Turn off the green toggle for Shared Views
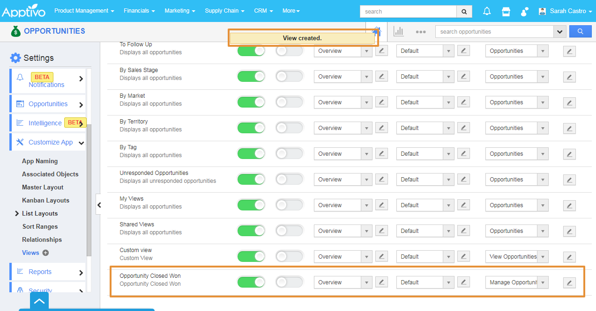Image resolution: width=596 pixels, height=311 pixels. (x=251, y=231)
